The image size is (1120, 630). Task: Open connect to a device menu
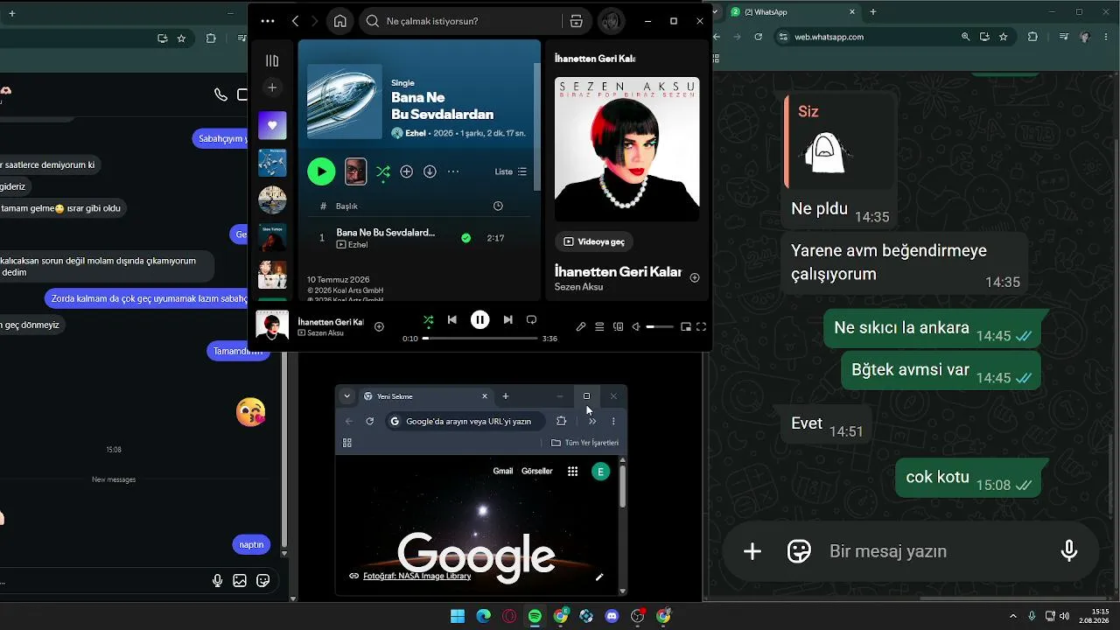pos(619,326)
